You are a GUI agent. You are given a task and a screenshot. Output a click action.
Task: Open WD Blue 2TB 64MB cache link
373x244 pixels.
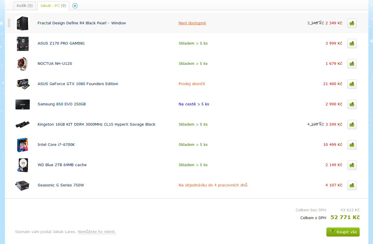[x=62, y=165]
